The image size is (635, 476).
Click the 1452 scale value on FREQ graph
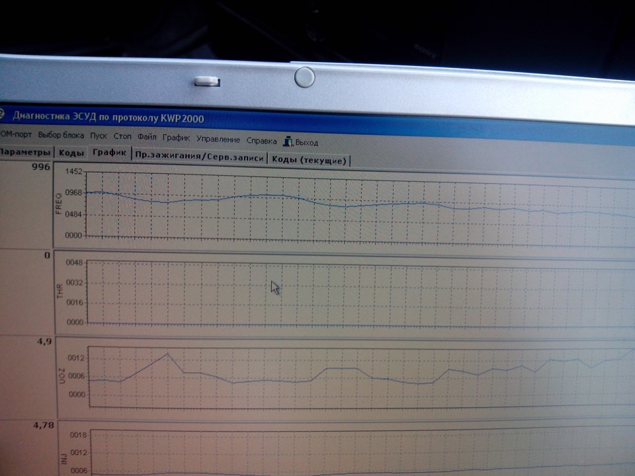coord(73,172)
